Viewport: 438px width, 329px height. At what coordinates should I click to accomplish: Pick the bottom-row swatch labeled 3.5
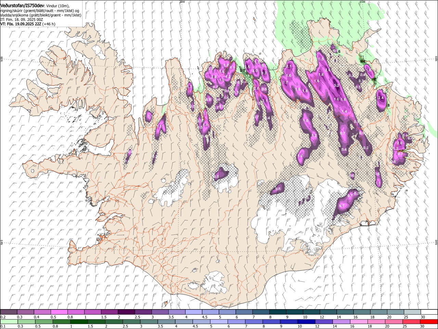coord(166,321)
